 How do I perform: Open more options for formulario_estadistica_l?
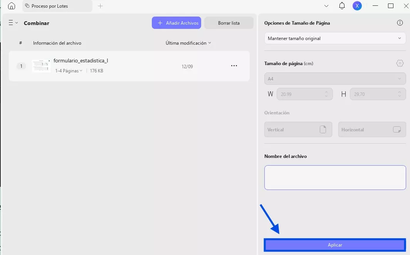(234, 66)
